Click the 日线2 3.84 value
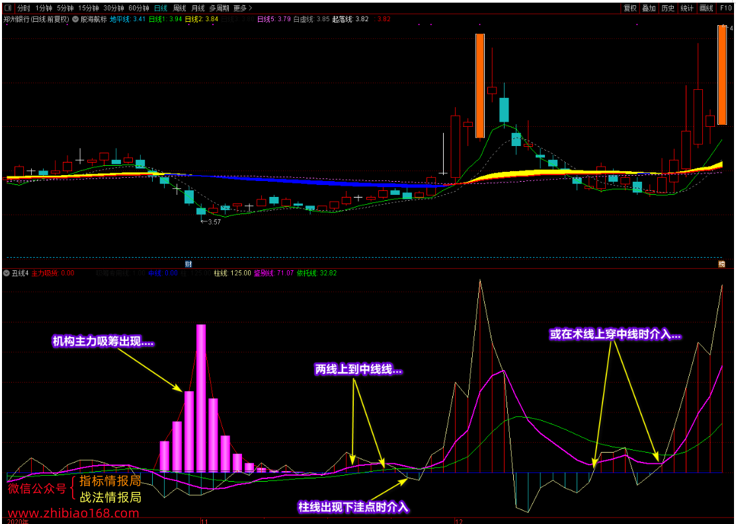Screen dimensions: 736x524 coord(202,19)
